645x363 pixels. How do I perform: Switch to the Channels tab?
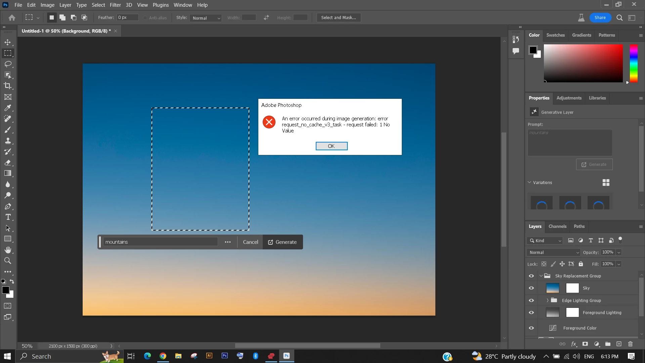pyautogui.click(x=557, y=226)
